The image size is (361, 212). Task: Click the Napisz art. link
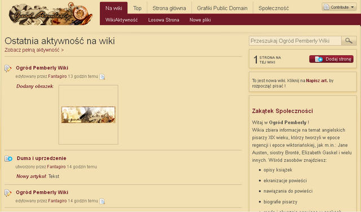pyautogui.click(x=317, y=81)
